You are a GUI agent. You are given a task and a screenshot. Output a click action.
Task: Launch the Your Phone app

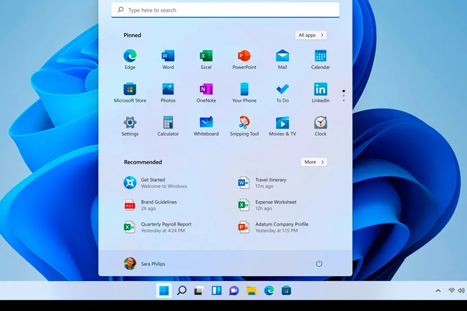pos(244,93)
